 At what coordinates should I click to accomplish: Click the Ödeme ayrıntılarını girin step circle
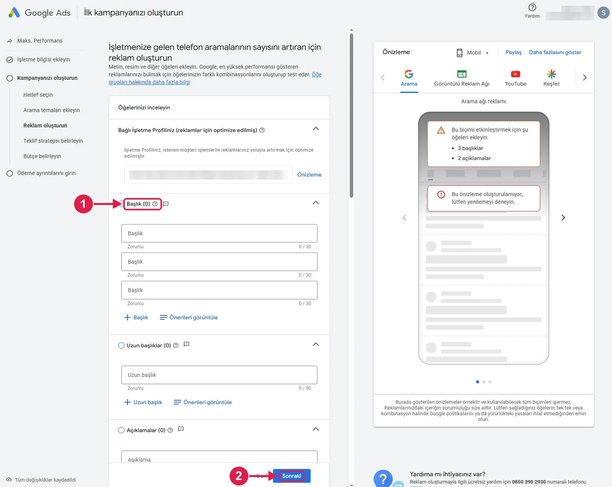[10, 173]
